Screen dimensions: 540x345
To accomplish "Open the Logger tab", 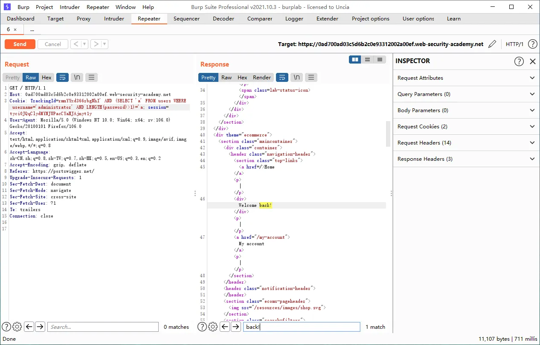I will click(x=294, y=18).
